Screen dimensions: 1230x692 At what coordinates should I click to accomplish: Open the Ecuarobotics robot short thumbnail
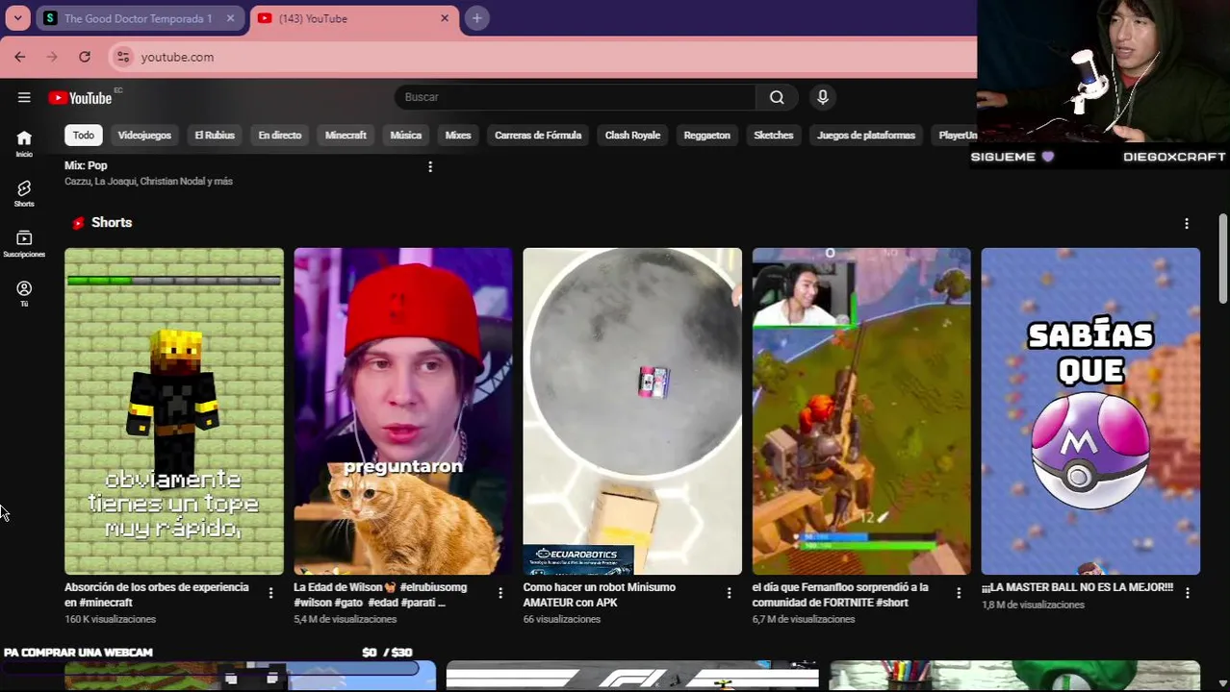[x=632, y=411]
